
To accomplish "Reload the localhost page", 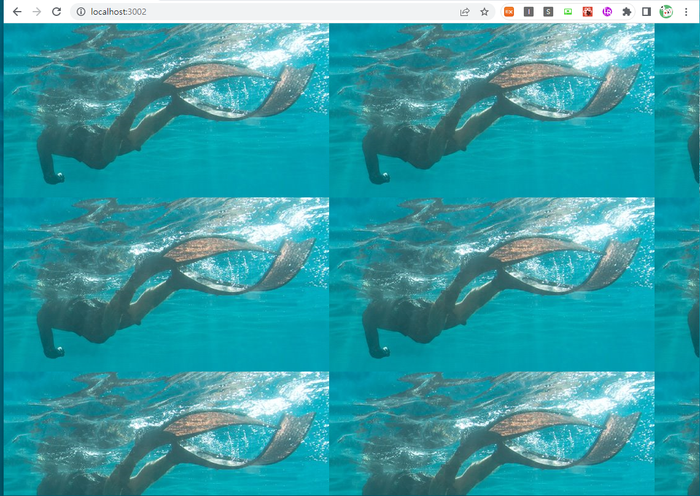I will 56,12.
